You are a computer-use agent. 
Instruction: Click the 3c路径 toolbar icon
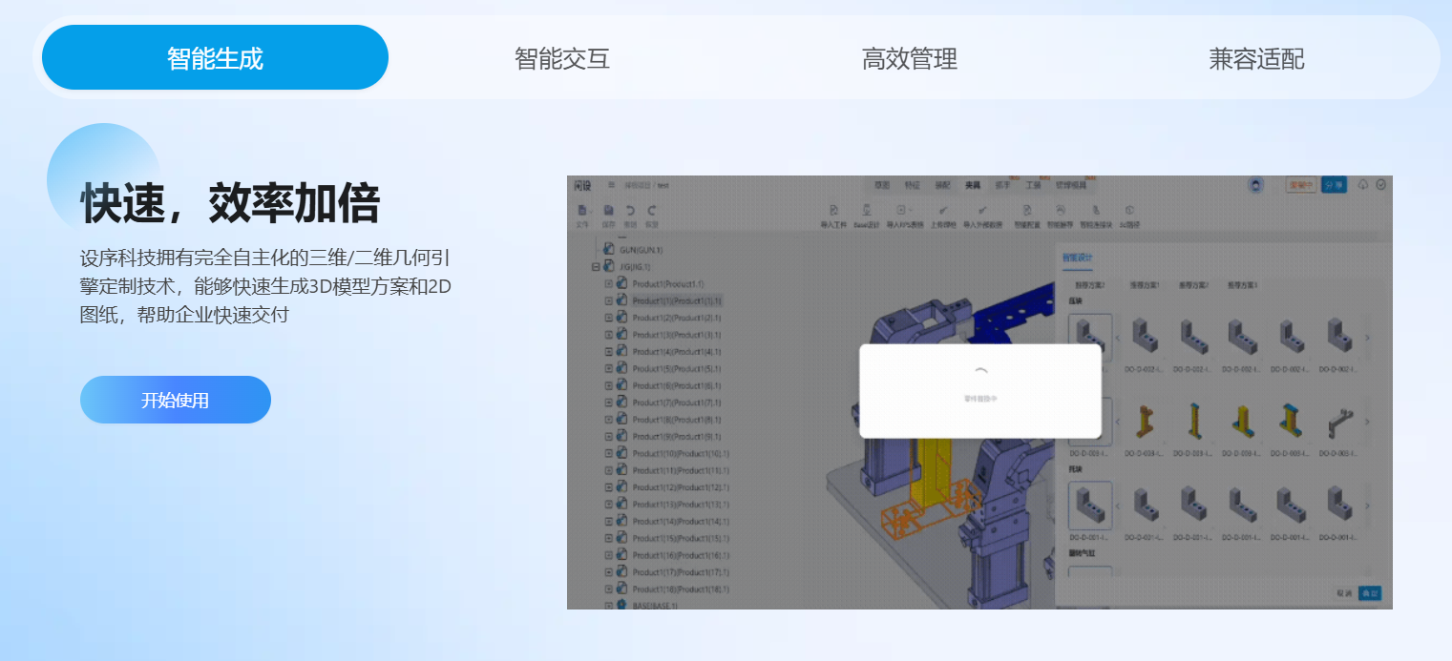point(1129,210)
